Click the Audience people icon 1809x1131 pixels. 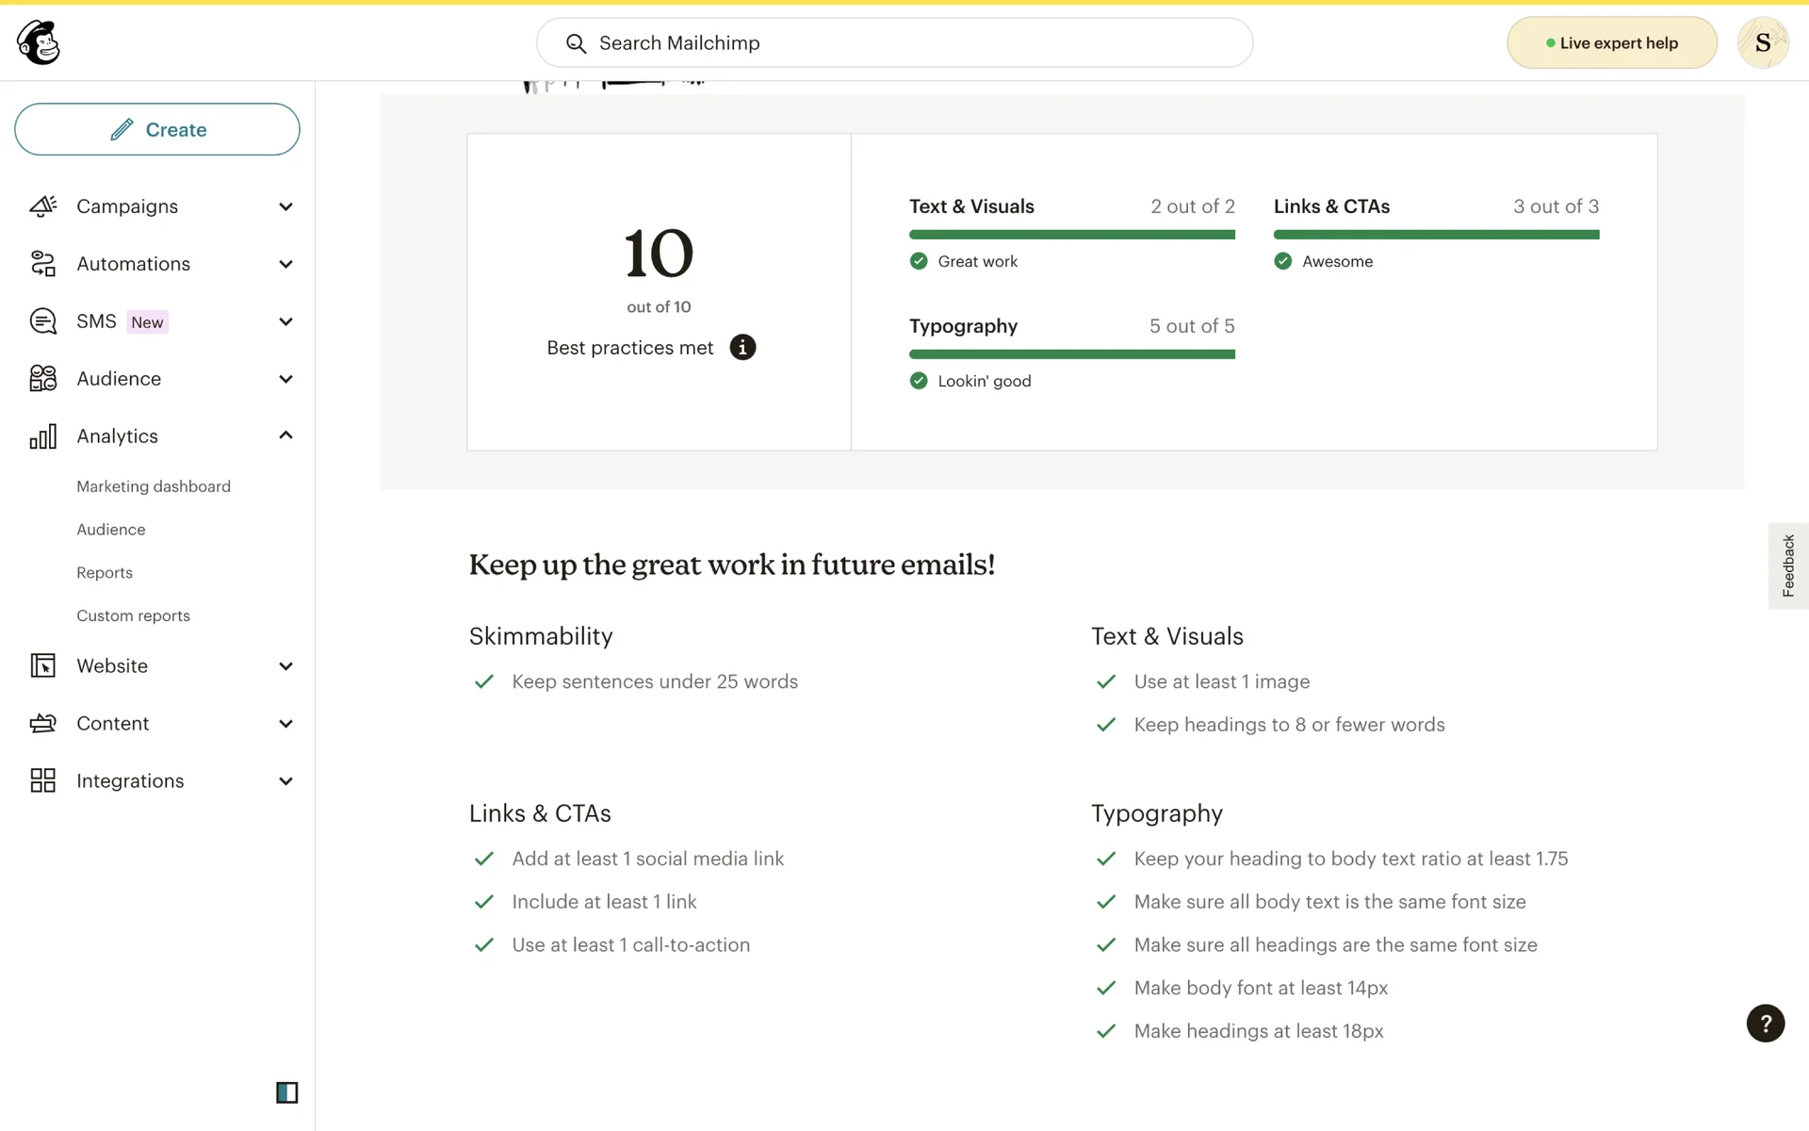43,379
